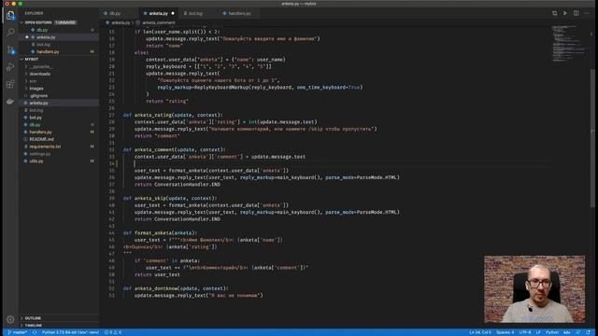Switch to the anketa.py editor tab
Viewport: 598px width, 336px height.
click(158, 13)
